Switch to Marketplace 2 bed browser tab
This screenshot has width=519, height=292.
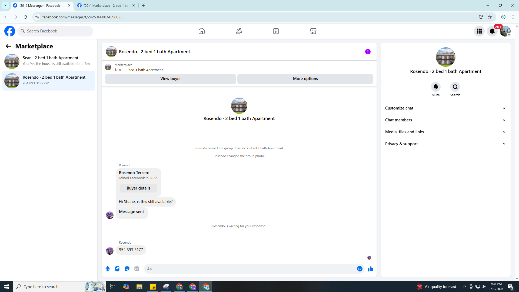[x=106, y=5]
